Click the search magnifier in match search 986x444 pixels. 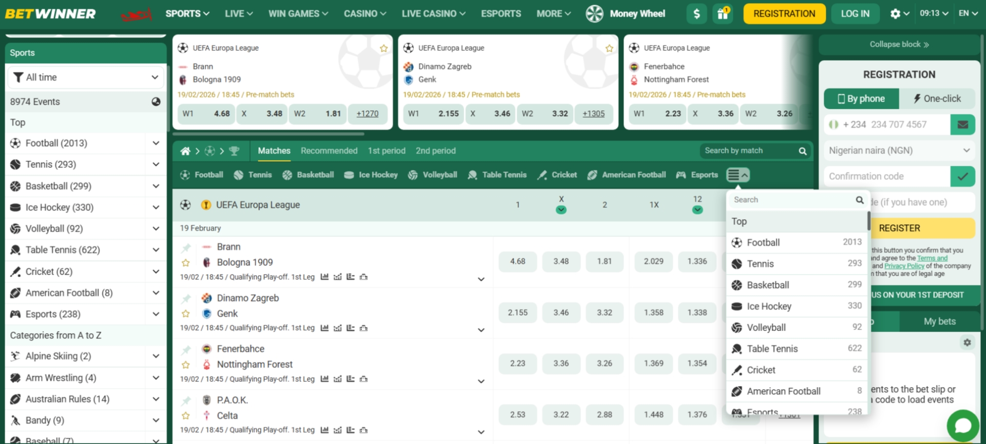coord(803,151)
